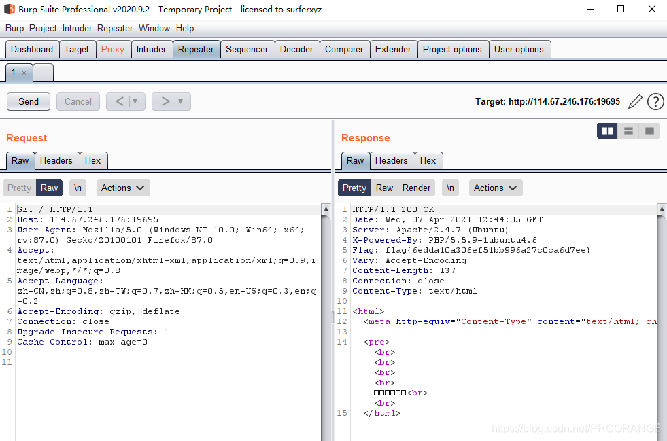Open the Extender tab
This screenshot has height=441, width=667.
(x=393, y=50)
